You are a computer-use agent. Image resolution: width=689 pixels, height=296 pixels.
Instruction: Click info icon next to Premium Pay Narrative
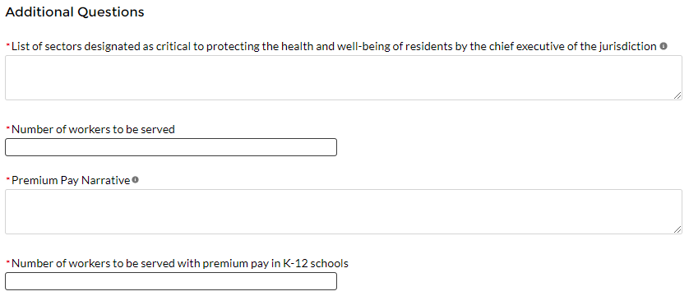(136, 179)
